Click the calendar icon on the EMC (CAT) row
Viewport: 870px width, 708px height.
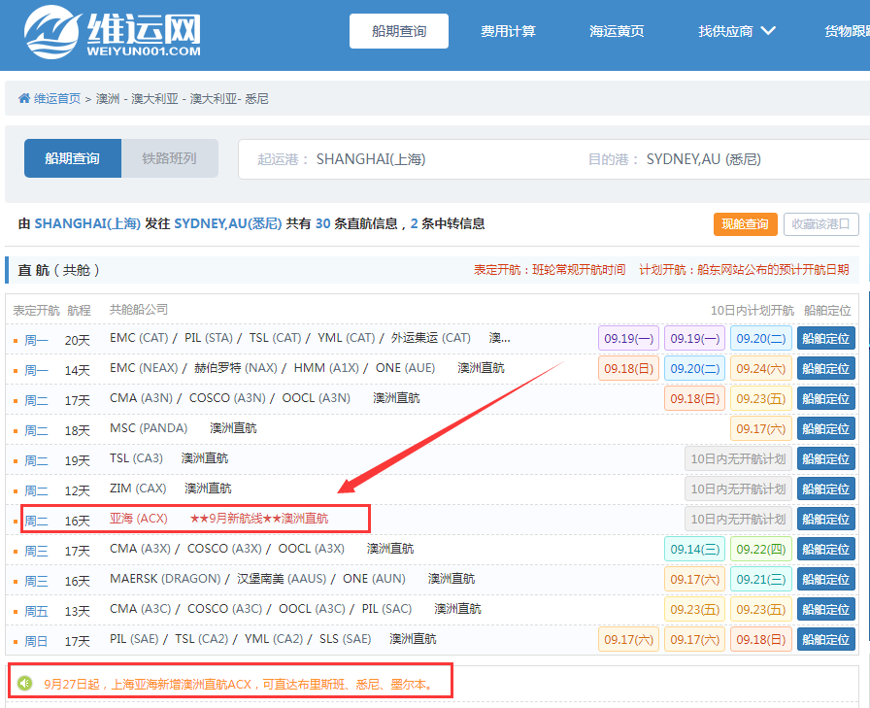[x=15, y=340]
